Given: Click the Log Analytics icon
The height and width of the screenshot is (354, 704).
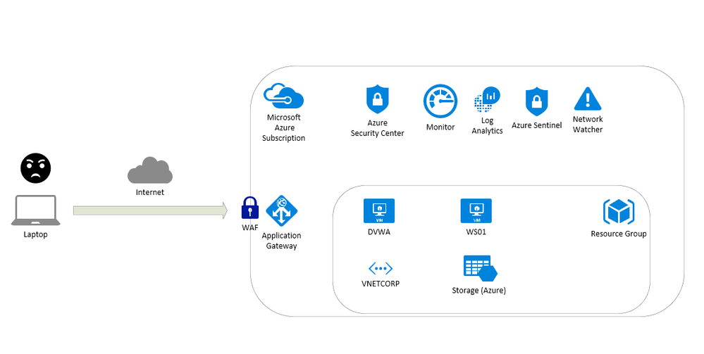Looking at the screenshot, I should (x=487, y=100).
